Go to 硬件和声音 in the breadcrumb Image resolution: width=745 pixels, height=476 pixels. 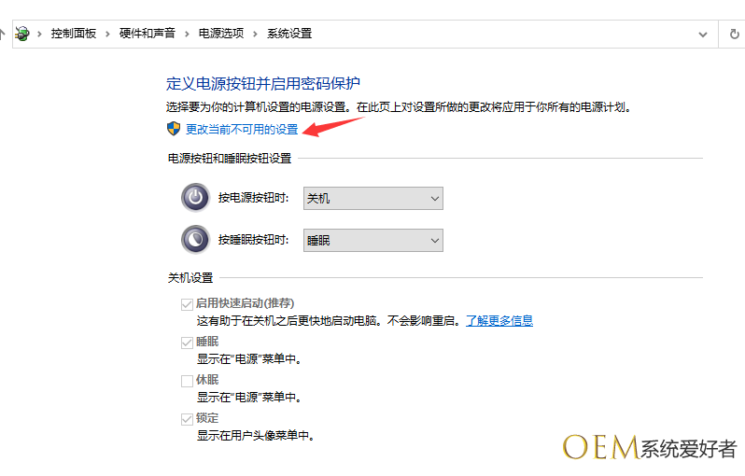[147, 34]
